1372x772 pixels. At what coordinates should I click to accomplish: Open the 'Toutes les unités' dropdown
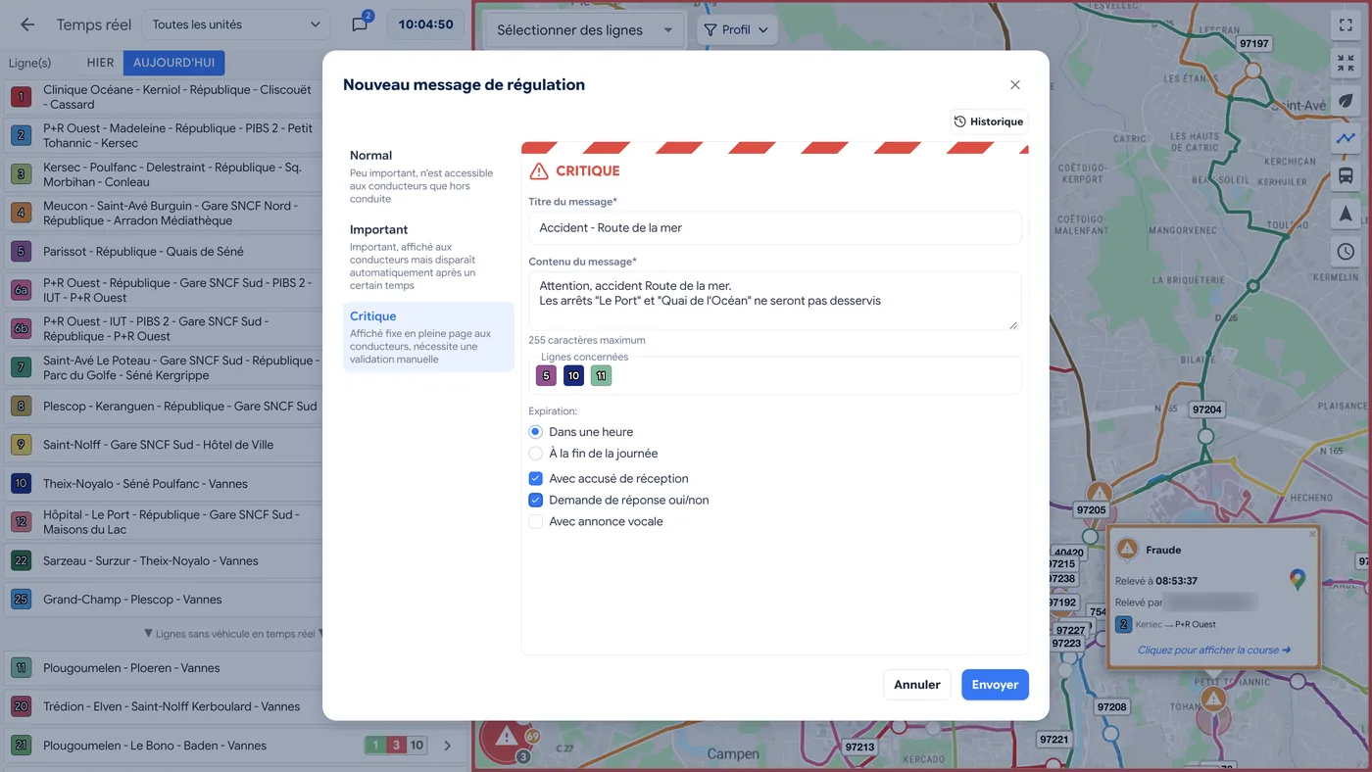[x=236, y=24]
